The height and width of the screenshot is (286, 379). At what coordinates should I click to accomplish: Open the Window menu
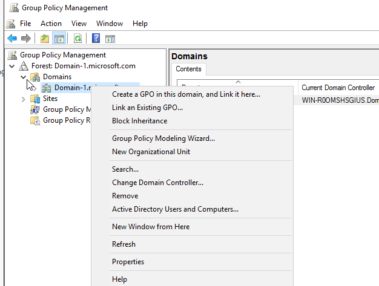[110, 24]
